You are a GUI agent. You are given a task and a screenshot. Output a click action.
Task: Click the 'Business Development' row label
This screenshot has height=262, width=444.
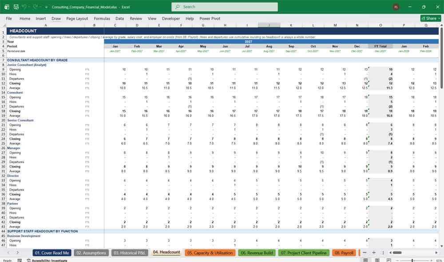pos(24,236)
